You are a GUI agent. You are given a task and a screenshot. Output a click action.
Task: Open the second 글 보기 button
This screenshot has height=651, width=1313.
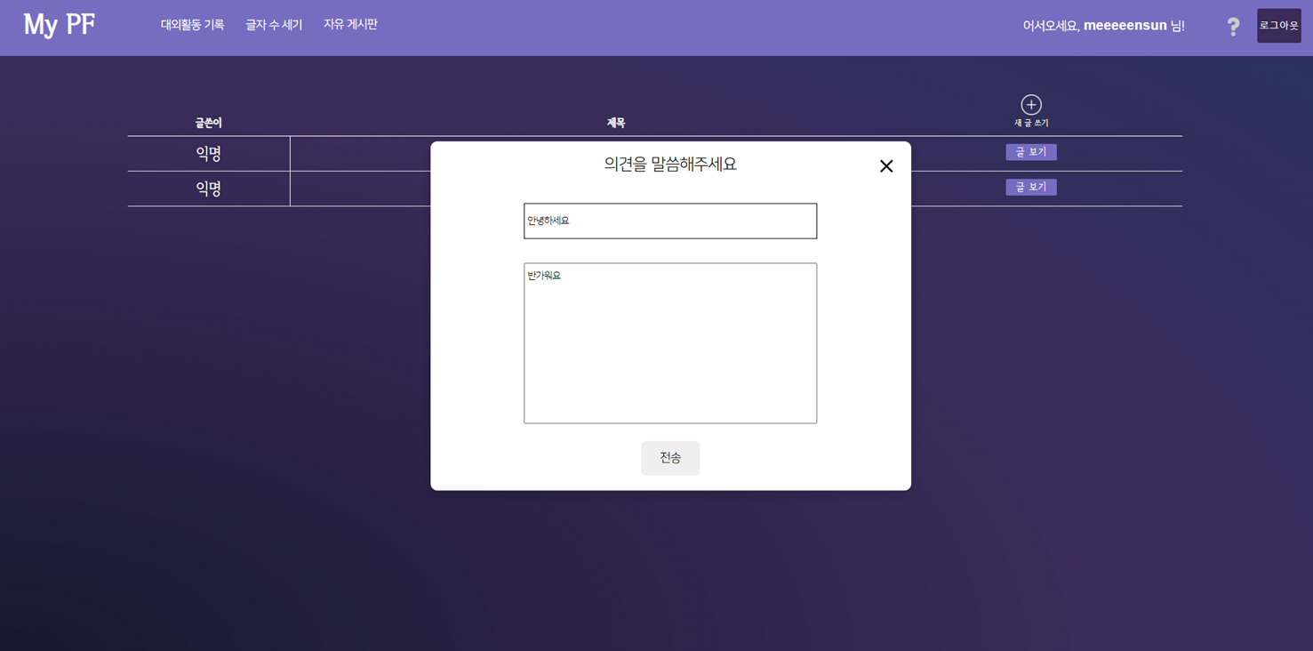pyautogui.click(x=1030, y=187)
